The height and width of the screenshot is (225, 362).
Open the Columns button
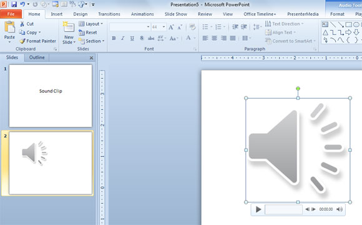tap(247, 38)
